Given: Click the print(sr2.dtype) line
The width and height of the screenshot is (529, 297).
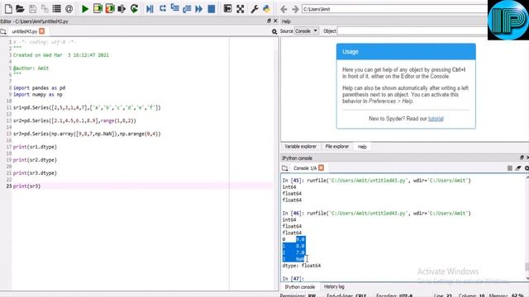Looking at the screenshot, I should point(35,160).
